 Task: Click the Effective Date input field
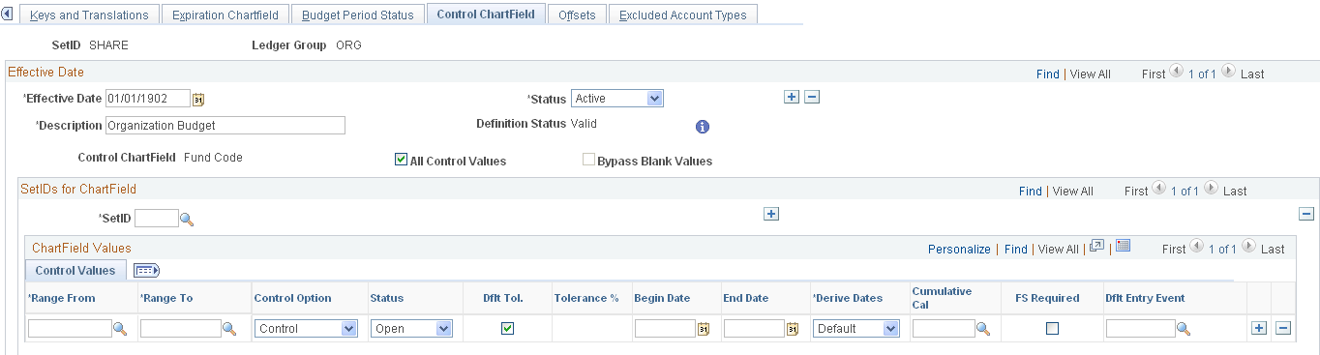pos(148,98)
